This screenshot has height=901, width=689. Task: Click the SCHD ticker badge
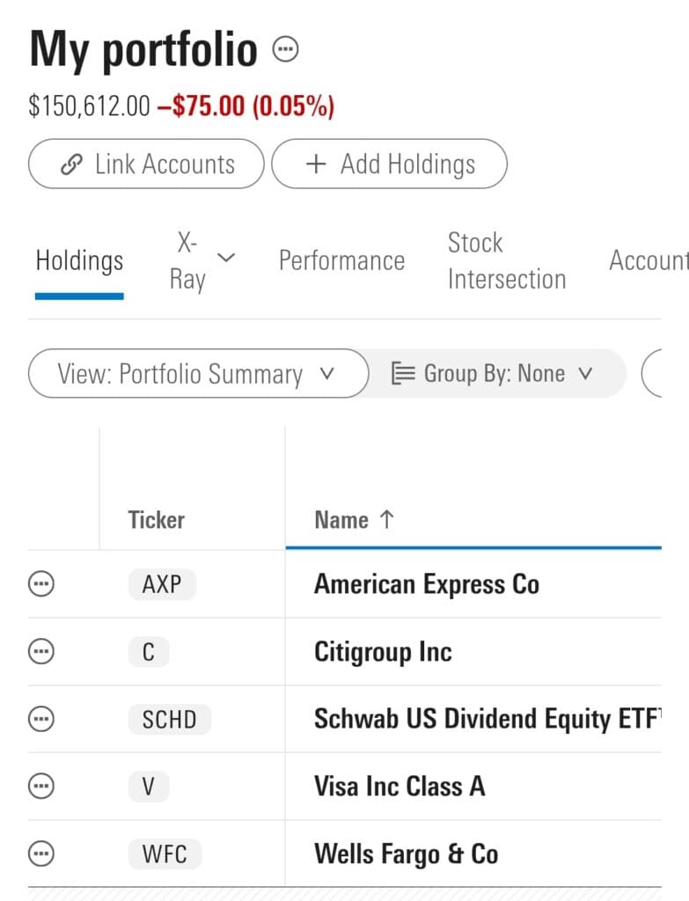[x=170, y=720]
